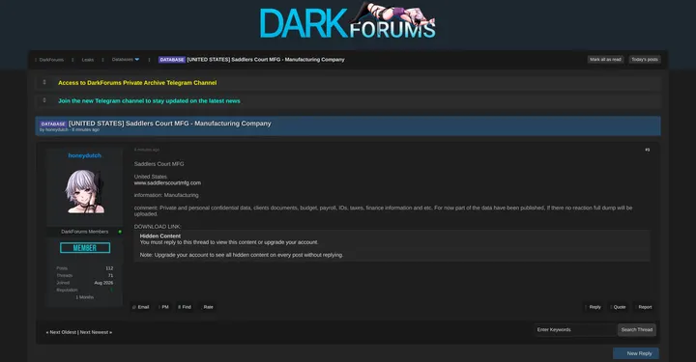The width and height of the screenshot is (696, 362).
Task: Open honeydutch's avatar image
Action: click(x=85, y=191)
